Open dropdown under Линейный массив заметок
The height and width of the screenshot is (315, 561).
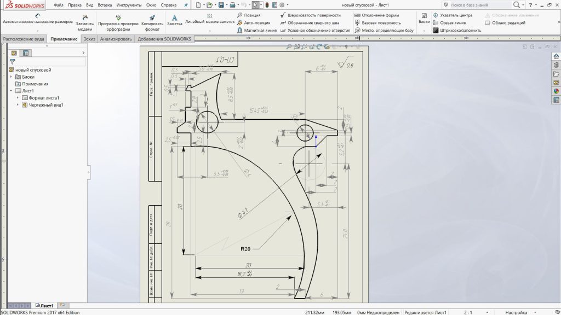click(210, 31)
